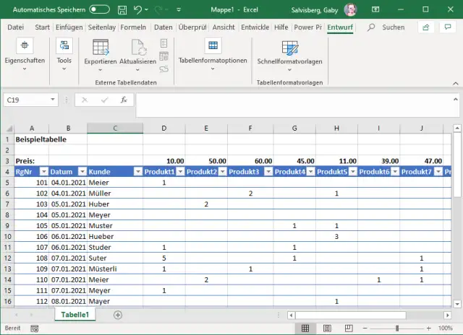Image resolution: width=463 pixels, height=335 pixels.
Task: Open the Datum column filter dropdown
Action: click(80, 172)
